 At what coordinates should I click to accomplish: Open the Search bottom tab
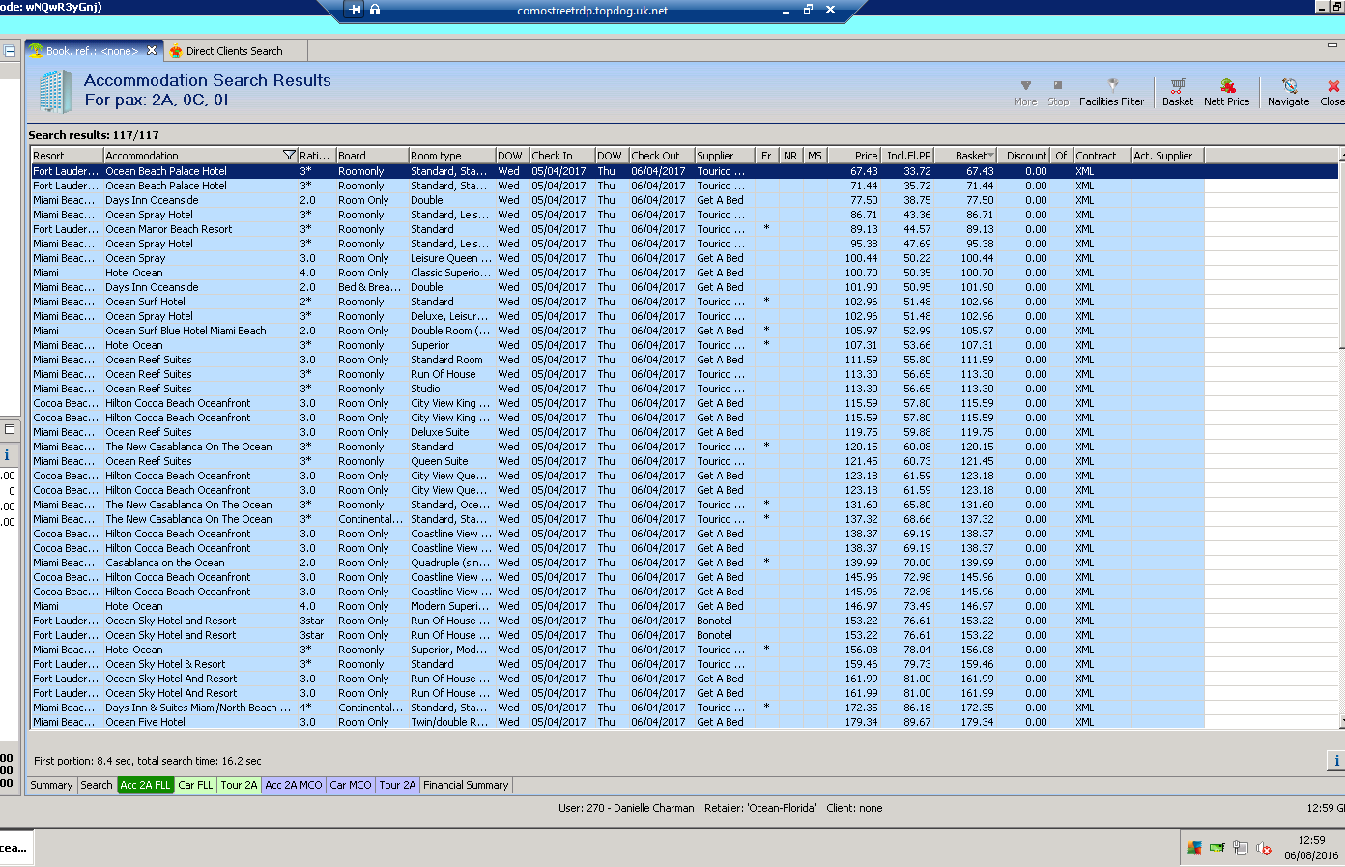(x=96, y=785)
